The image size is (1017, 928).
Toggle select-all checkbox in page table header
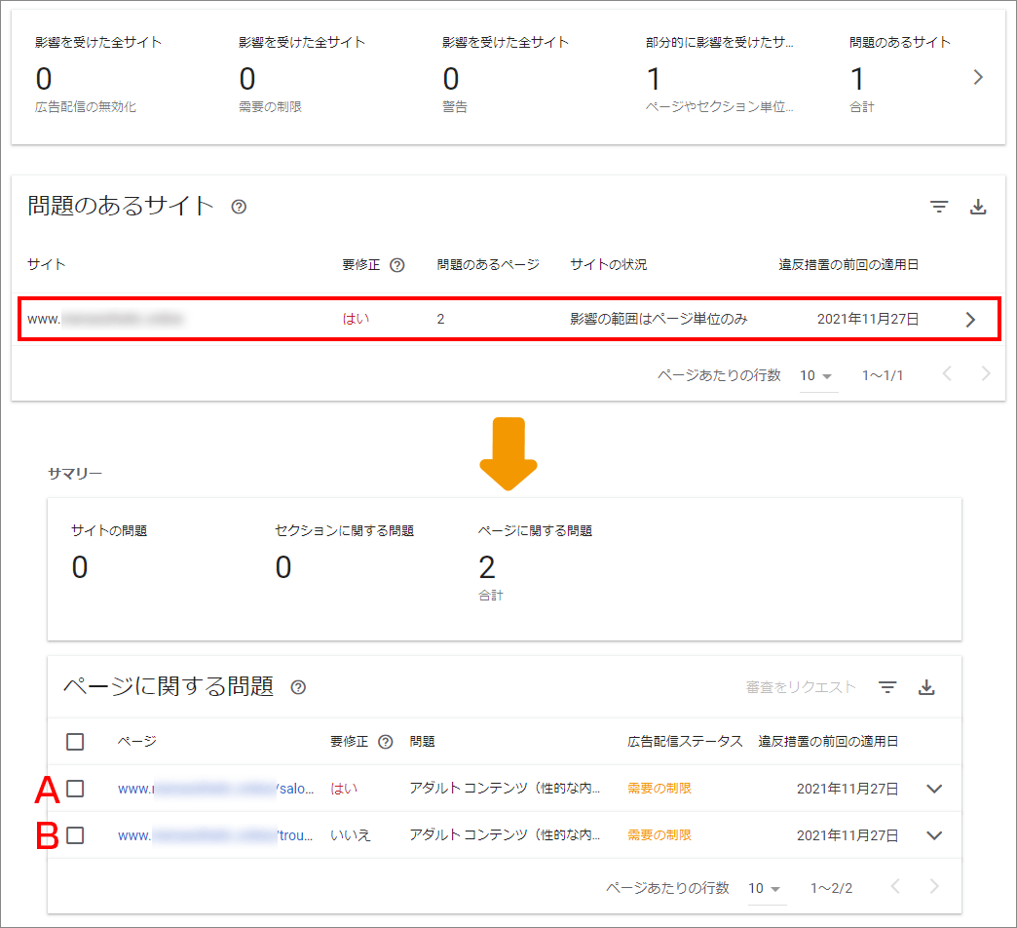(x=75, y=741)
